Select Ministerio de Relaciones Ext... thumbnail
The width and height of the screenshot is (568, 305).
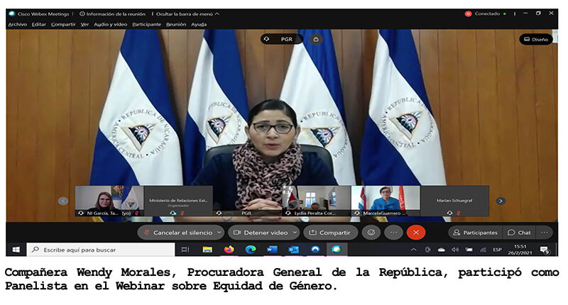pos(178,201)
